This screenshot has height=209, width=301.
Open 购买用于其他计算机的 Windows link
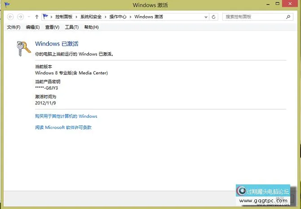click(x=66, y=116)
